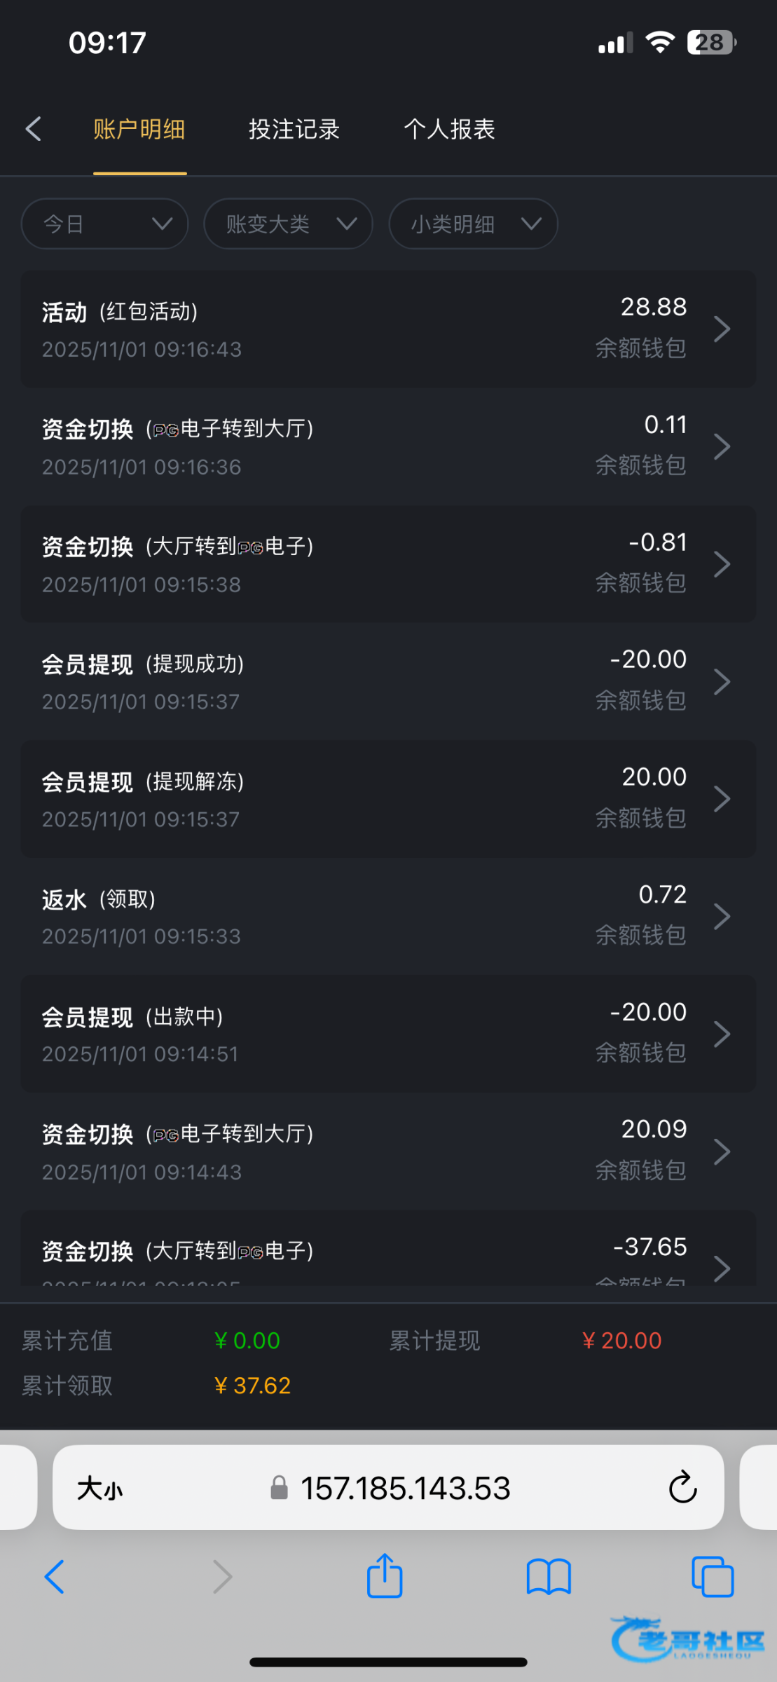The image size is (777, 1682).
Task: Open the 红包活动 28.88 transaction details
Action: point(388,329)
